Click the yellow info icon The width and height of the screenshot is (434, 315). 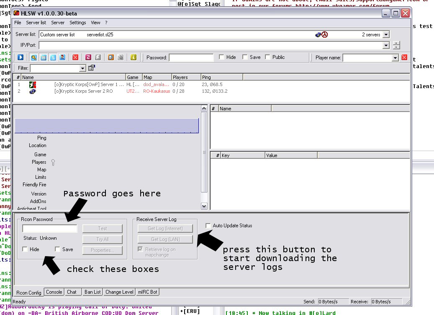point(134,57)
